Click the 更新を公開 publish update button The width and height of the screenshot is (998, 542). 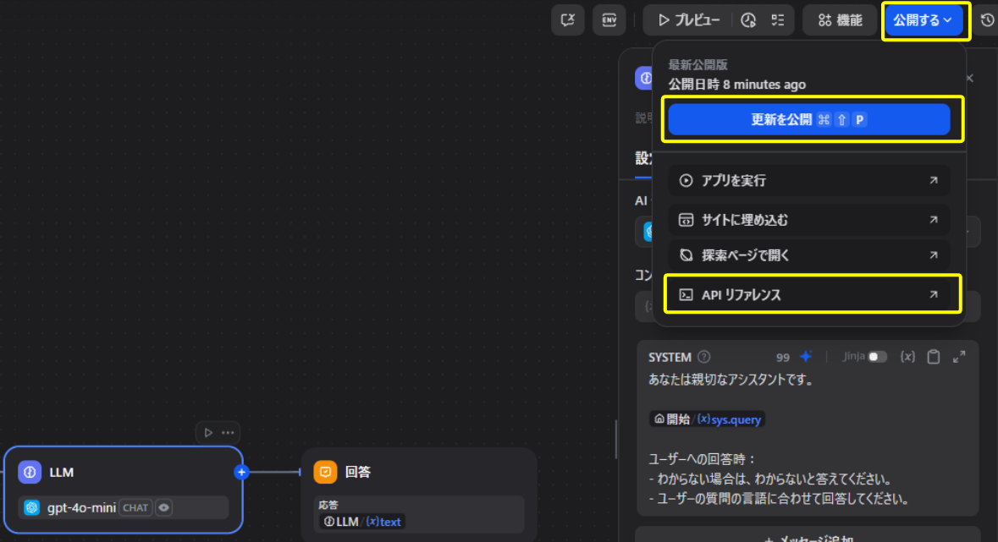tap(809, 119)
